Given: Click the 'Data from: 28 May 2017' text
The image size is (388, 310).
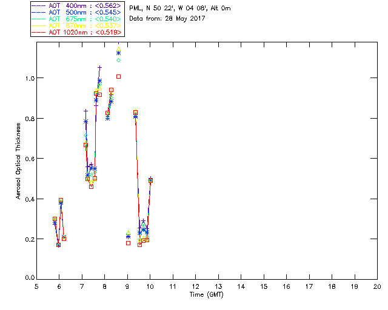Looking at the screenshot, I should pyautogui.click(x=167, y=19).
